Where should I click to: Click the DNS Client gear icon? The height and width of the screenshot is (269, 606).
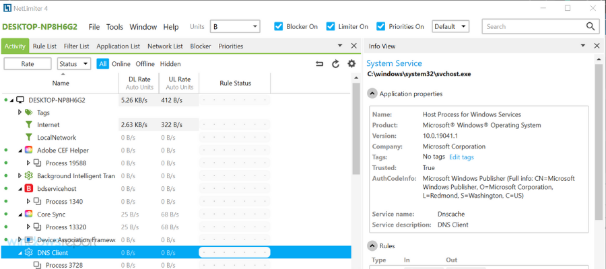coord(28,252)
